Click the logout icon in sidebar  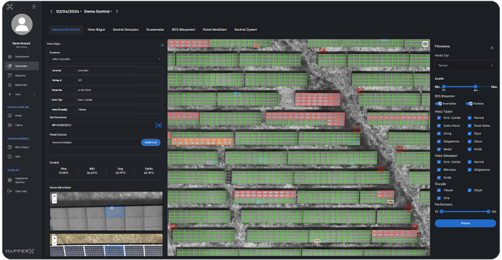[x=10, y=191]
